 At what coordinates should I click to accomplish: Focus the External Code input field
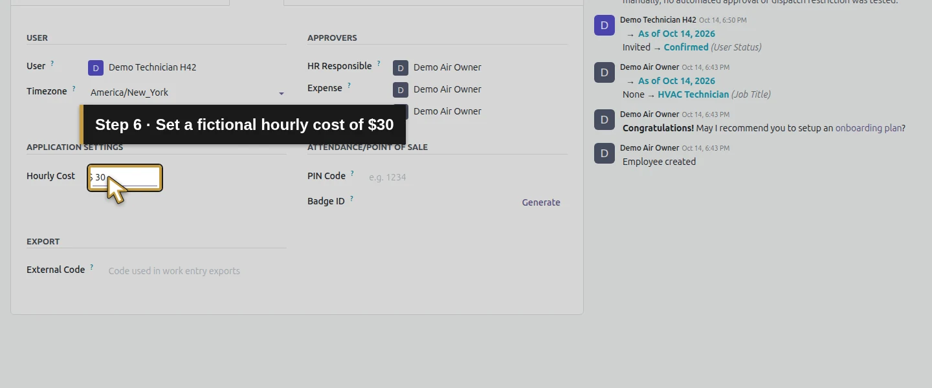pos(196,271)
